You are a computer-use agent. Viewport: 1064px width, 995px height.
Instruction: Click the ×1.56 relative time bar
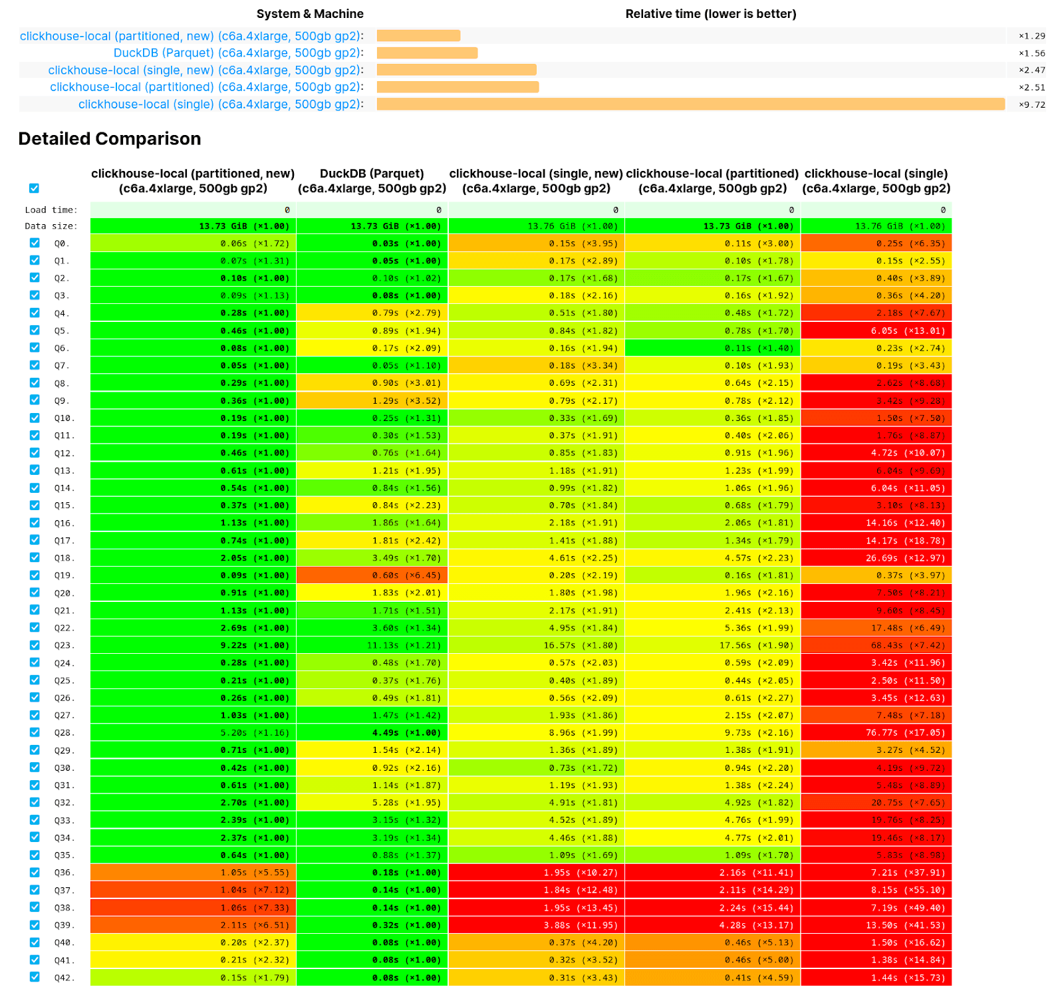pyautogui.click(x=427, y=53)
